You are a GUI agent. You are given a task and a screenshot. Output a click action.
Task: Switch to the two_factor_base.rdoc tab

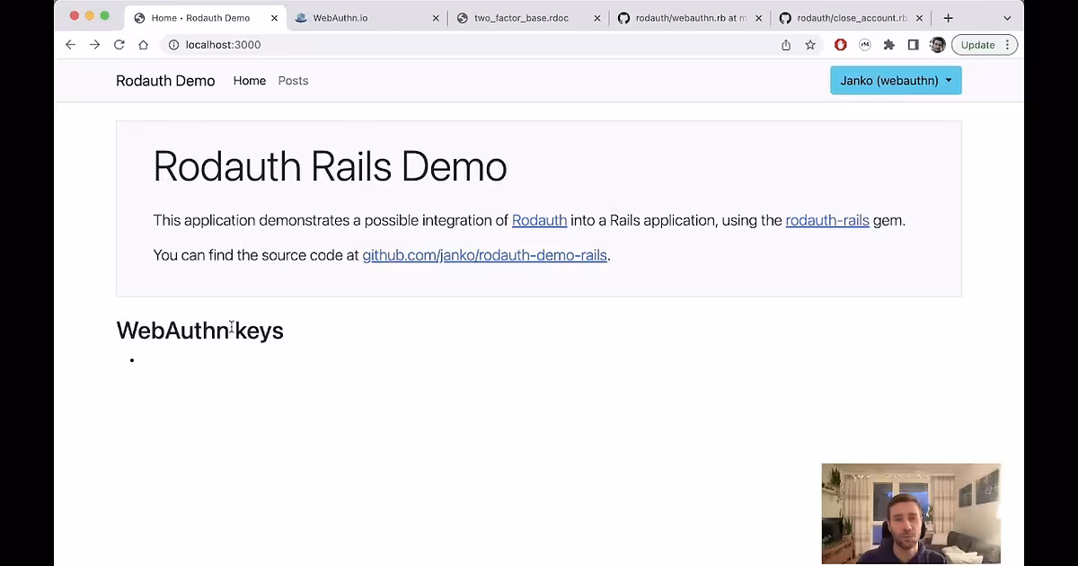(x=528, y=18)
